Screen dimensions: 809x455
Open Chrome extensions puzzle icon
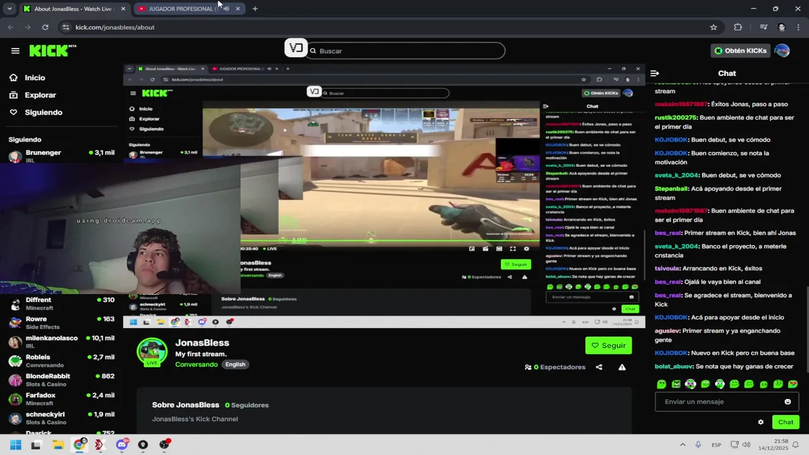738,27
